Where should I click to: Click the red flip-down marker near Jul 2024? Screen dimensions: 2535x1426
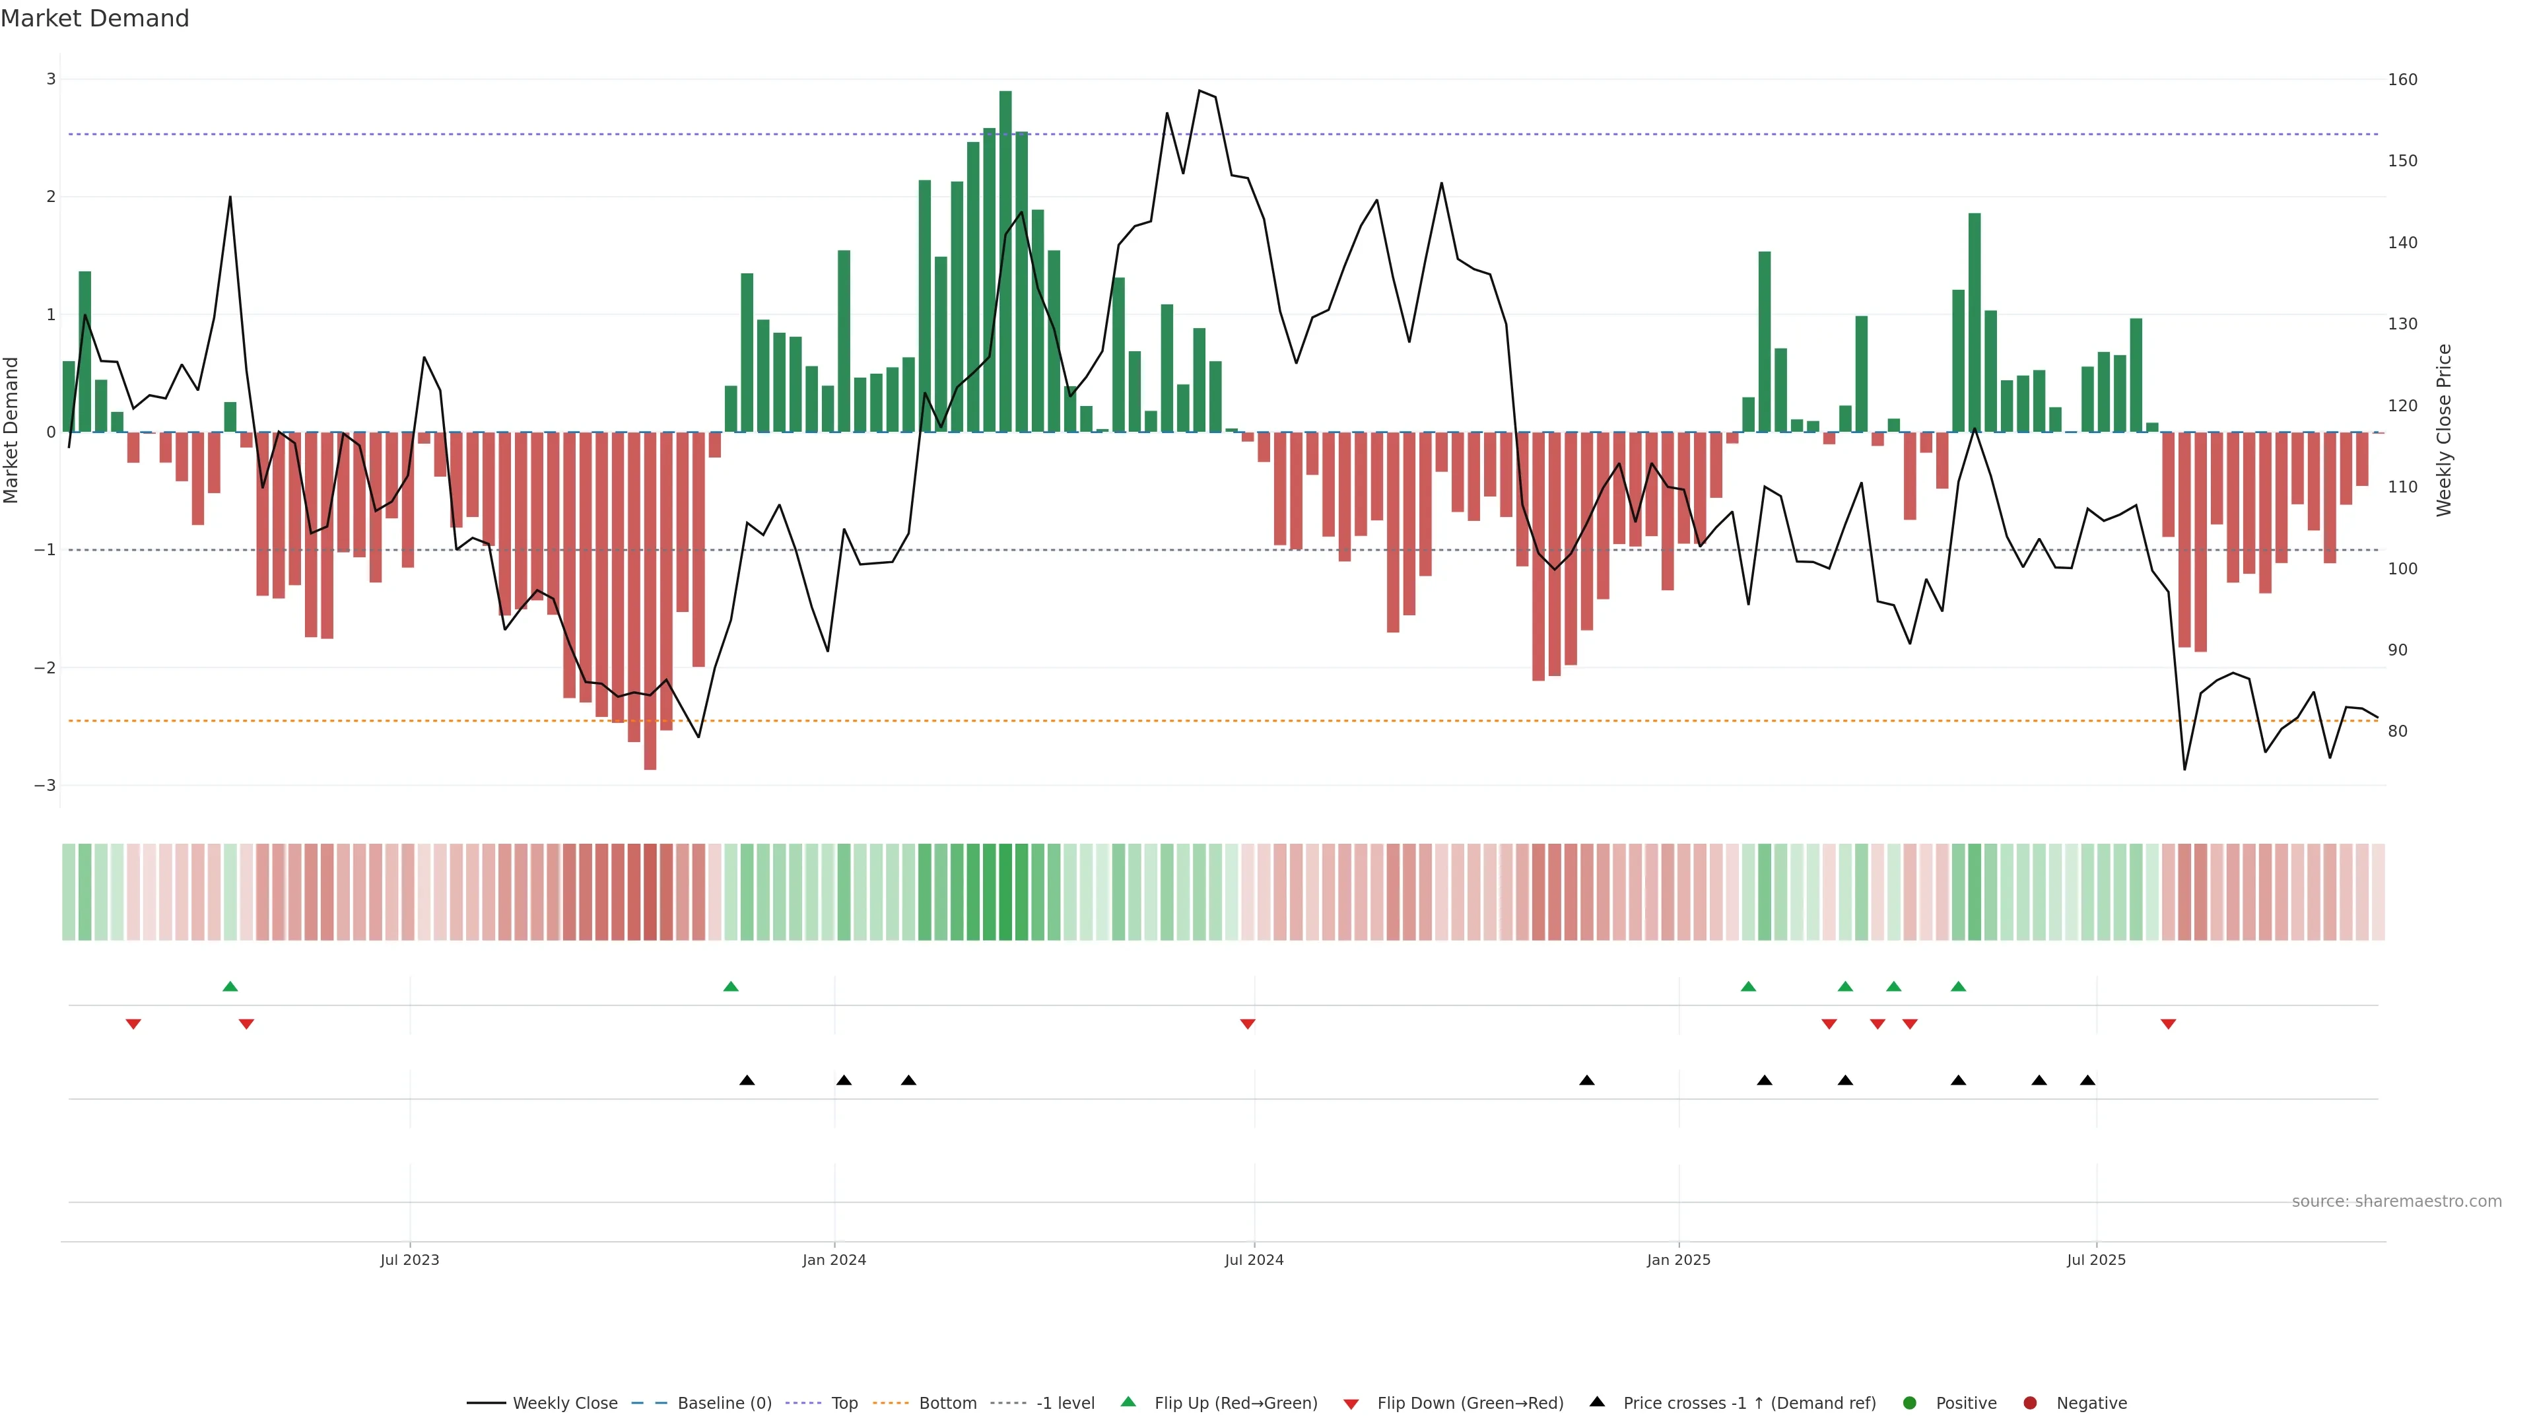pos(1248,1025)
